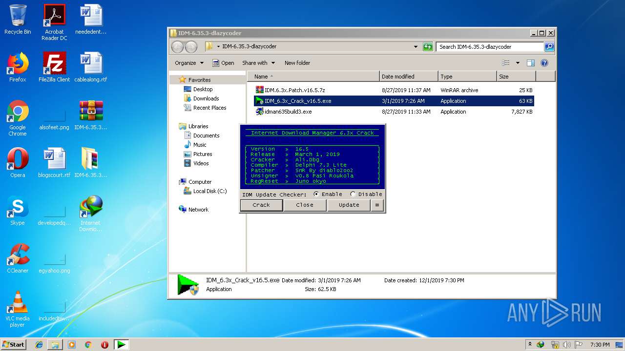625x351 pixels.
Task: Sort files by Date modified column
Action: 409,77
